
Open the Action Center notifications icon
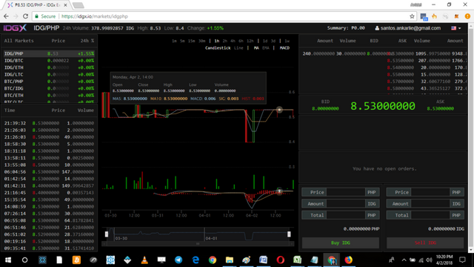[x=462, y=260]
